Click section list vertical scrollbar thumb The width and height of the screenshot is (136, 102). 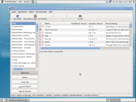point(37,27)
